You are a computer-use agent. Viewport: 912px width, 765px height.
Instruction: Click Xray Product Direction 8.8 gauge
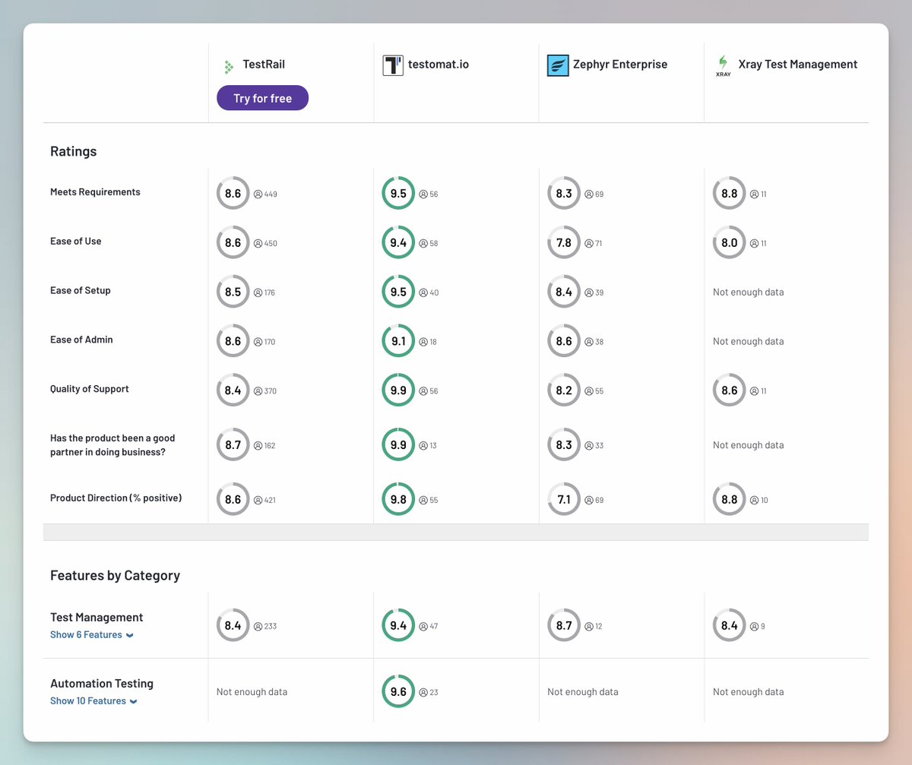[730, 500]
